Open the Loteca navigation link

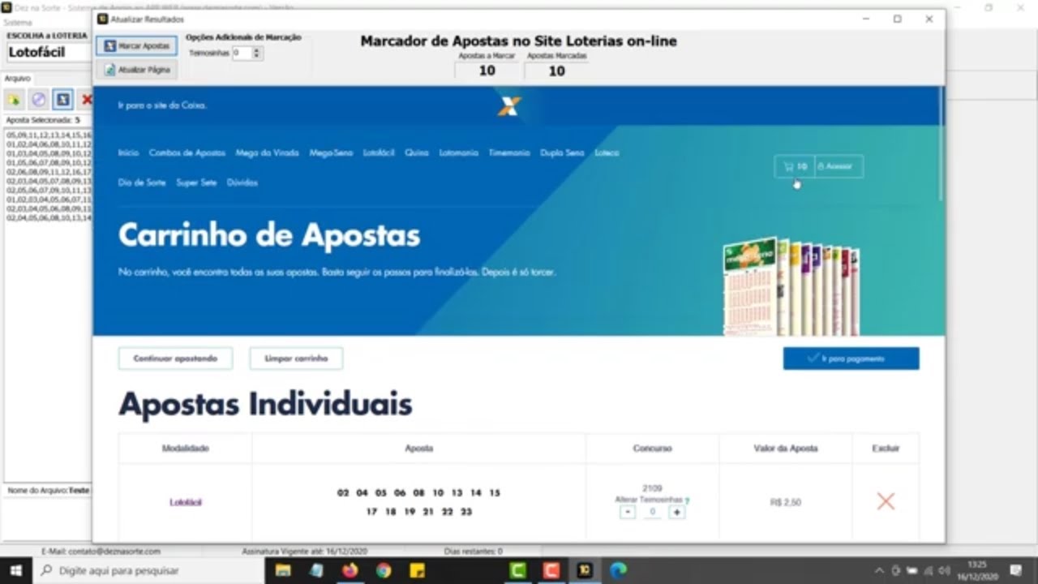[x=607, y=152]
